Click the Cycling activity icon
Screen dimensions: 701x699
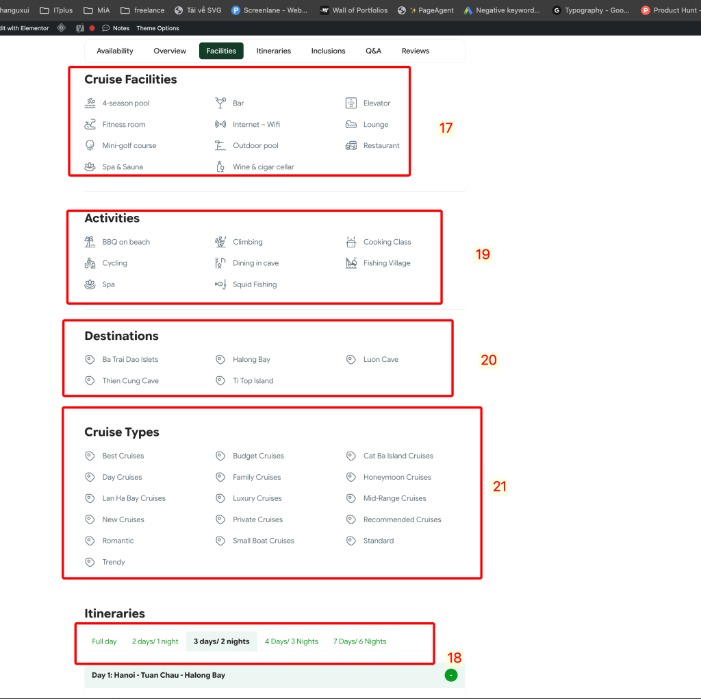[x=90, y=263]
